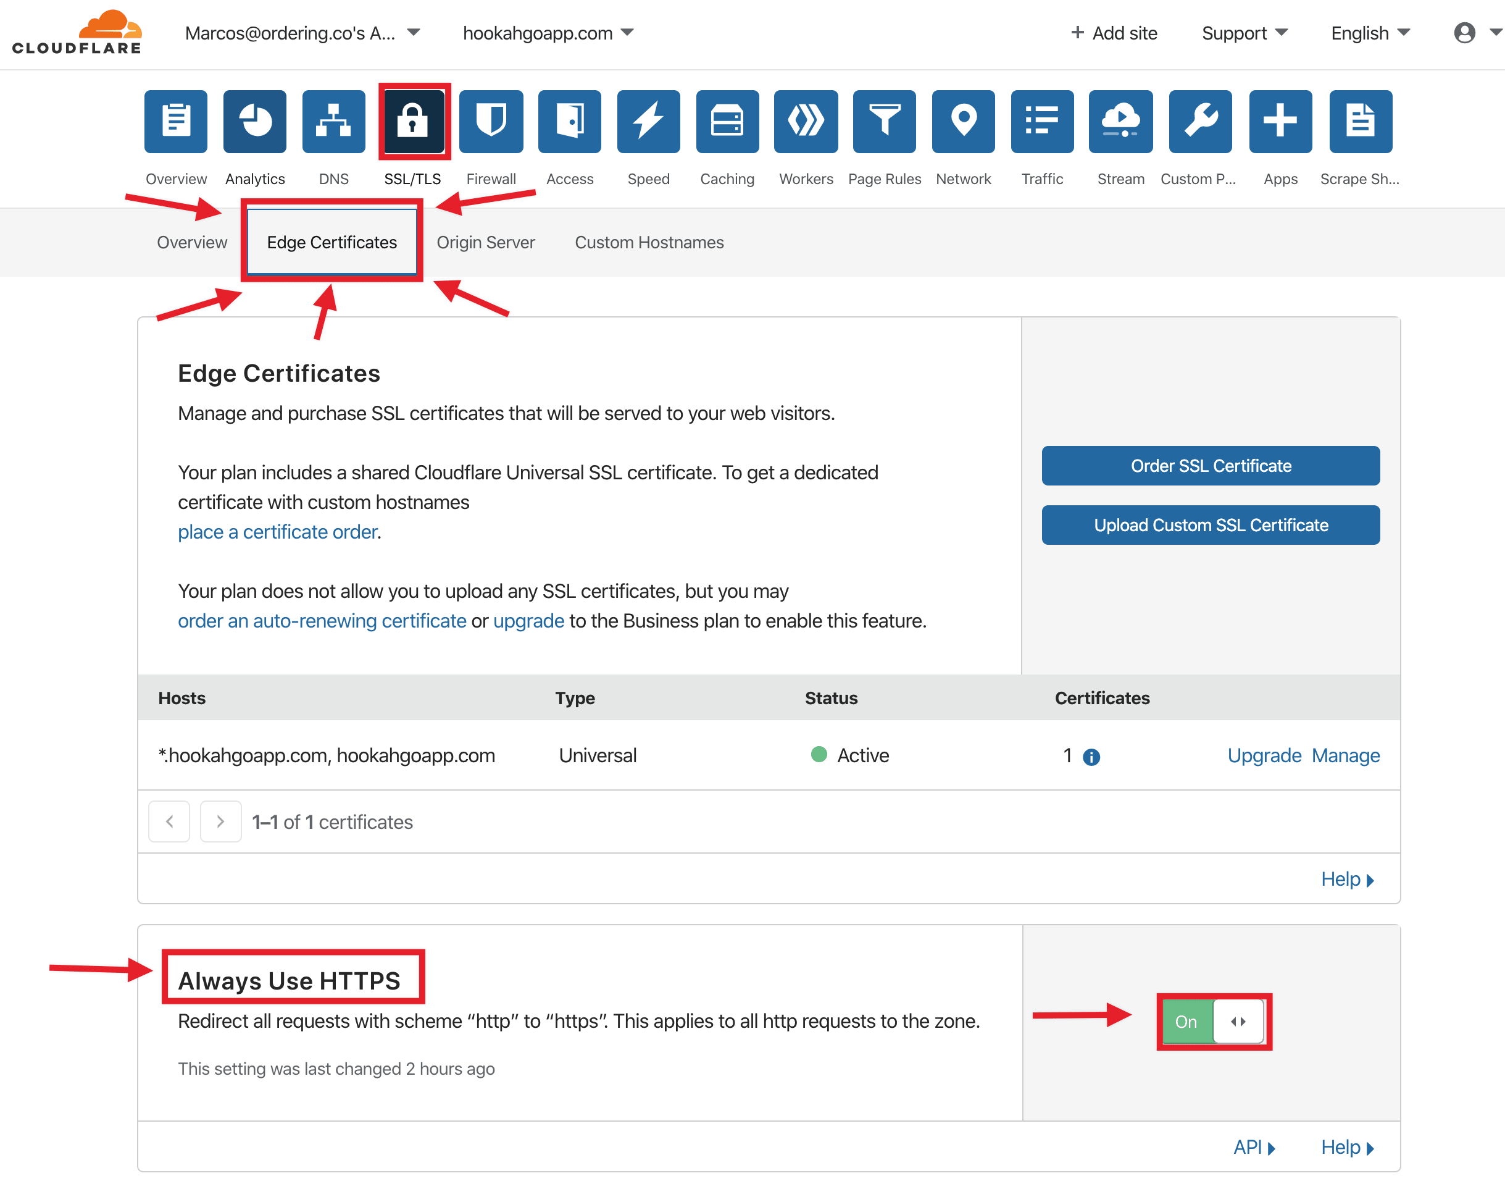Screen dimensions: 1505x1181
Task: Open the Support dropdown menu
Action: 1244,33
